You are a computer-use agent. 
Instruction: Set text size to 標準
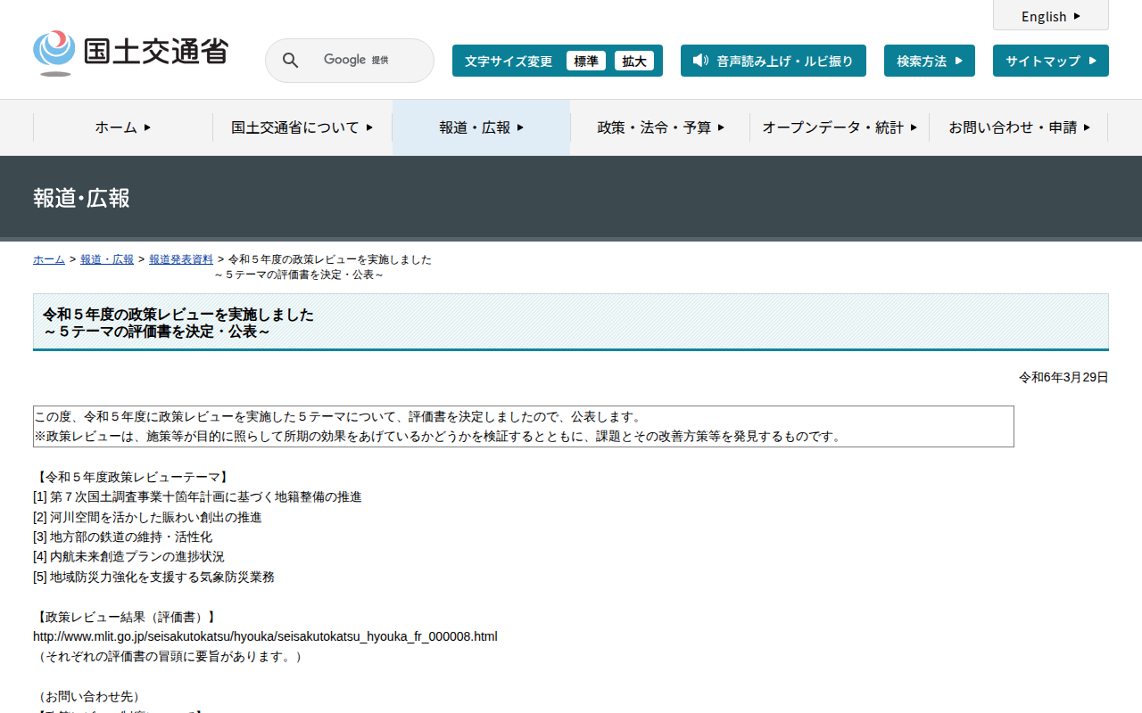pyautogui.click(x=586, y=61)
